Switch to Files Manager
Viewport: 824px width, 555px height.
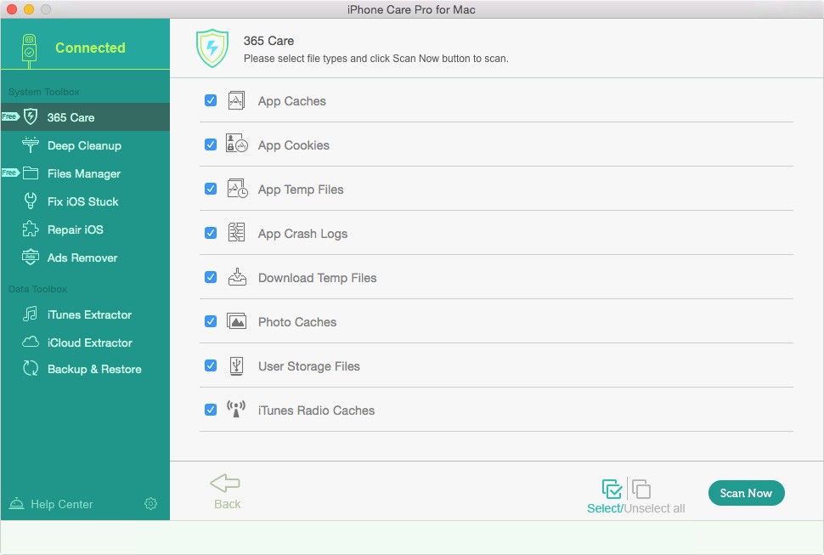[85, 173]
